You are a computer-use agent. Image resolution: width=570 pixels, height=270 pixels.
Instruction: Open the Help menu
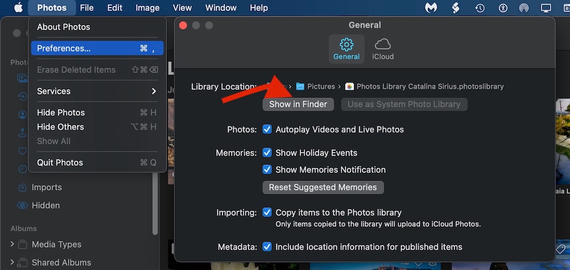click(259, 7)
